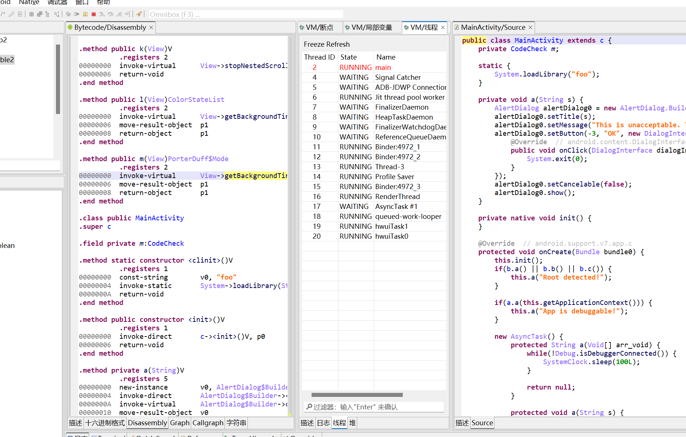The height and width of the screenshot is (437, 686).
Task: Click the MainActivity class name in disassembly
Action: pos(159,218)
